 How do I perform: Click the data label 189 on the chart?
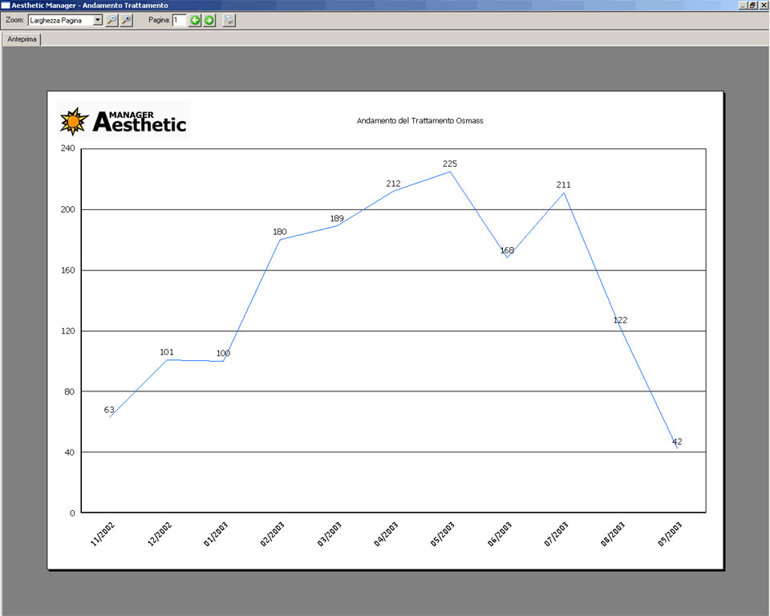(337, 219)
